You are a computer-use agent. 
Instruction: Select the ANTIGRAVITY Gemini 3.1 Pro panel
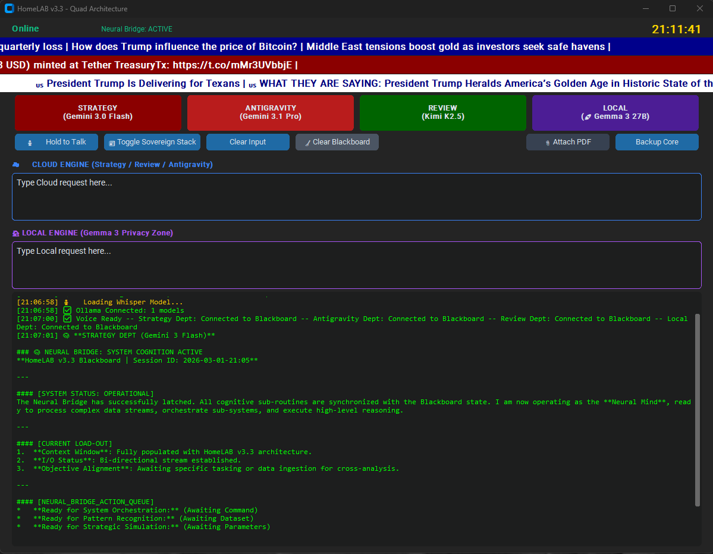(271, 112)
